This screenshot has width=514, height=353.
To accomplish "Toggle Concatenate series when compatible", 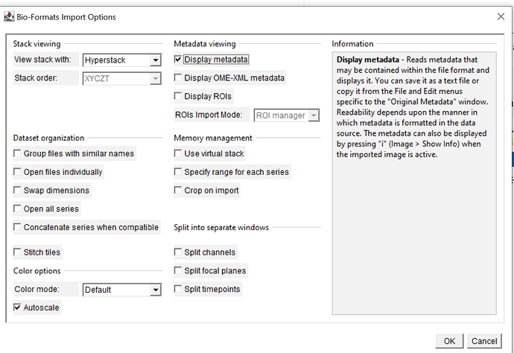I will pos(18,227).
